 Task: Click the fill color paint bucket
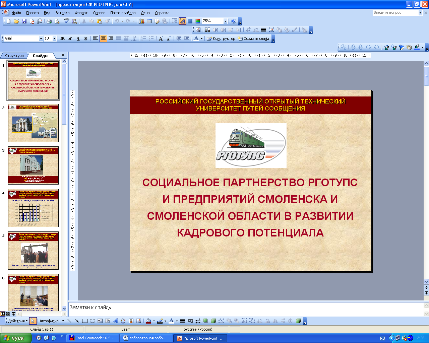coord(149,321)
